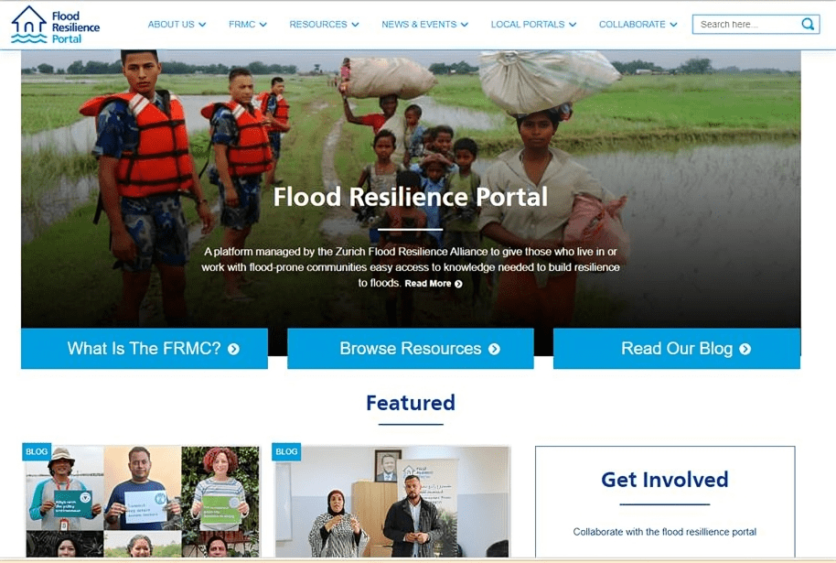Image resolution: width=836 pixels, height=563 pixels.
Task: Expand the Resources dropdown chevron
Action: click(x=355, y=25)
